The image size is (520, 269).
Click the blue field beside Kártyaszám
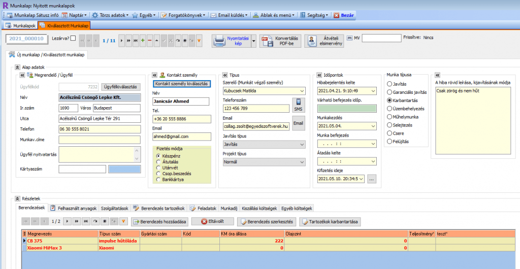(124, 169)
